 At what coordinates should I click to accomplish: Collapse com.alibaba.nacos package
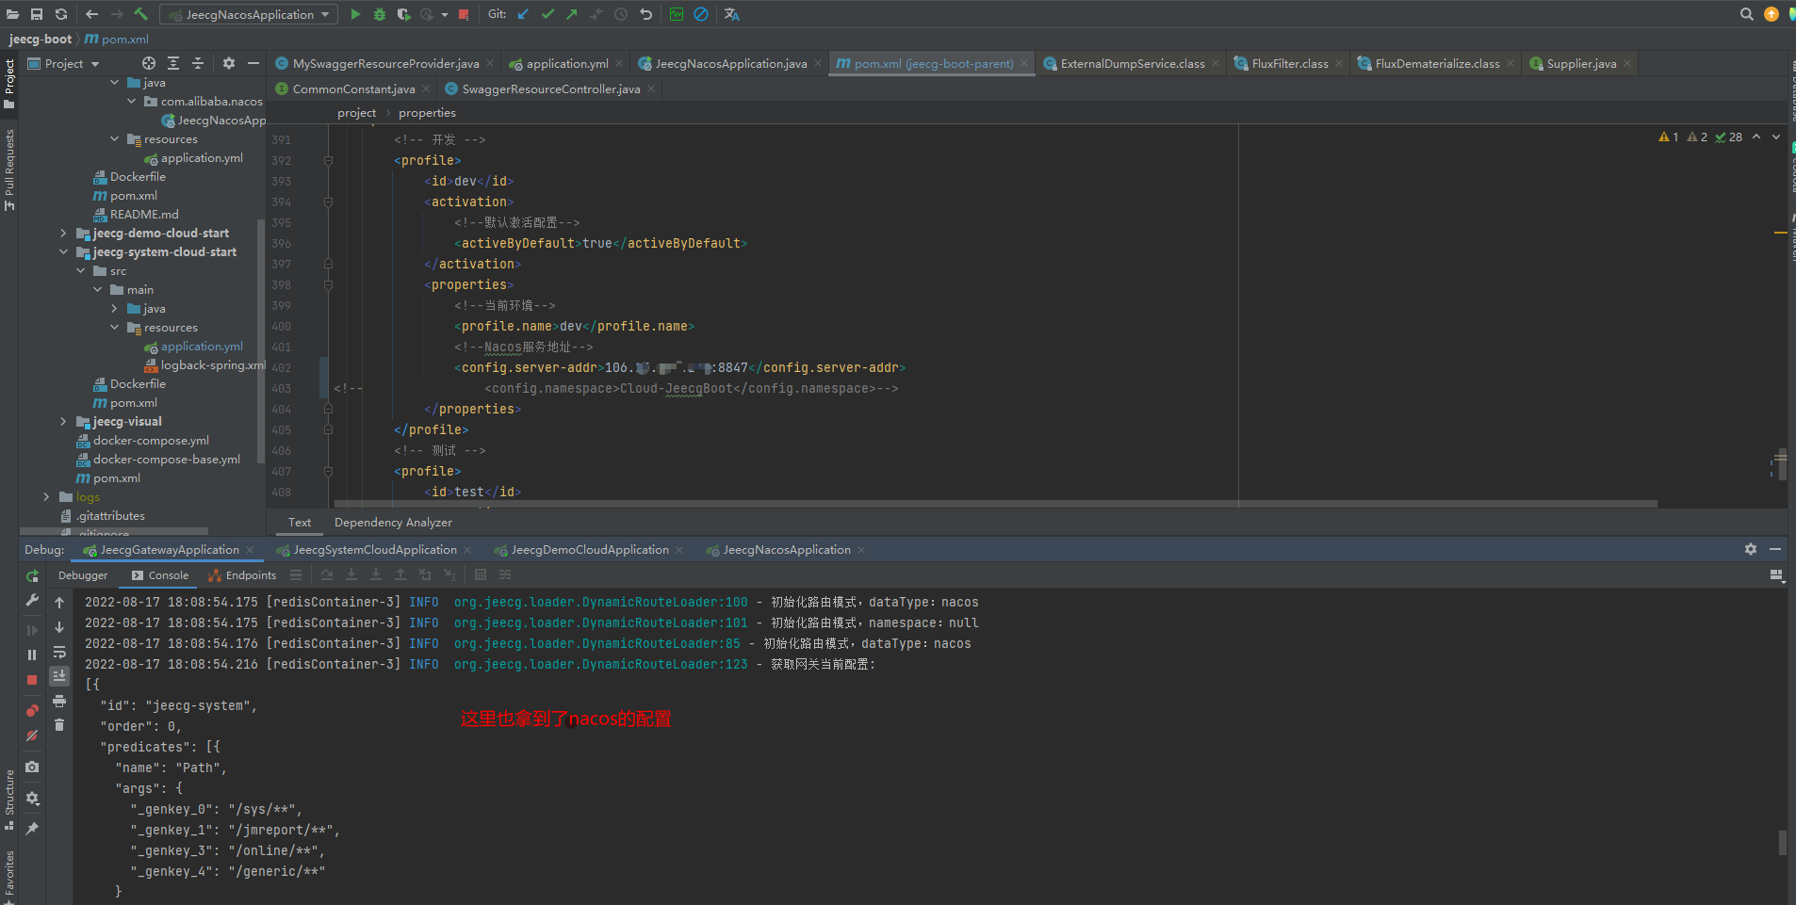coord(131,102)
